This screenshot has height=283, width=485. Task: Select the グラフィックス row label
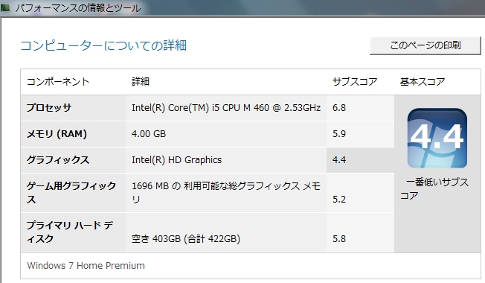tap(58, 160)
